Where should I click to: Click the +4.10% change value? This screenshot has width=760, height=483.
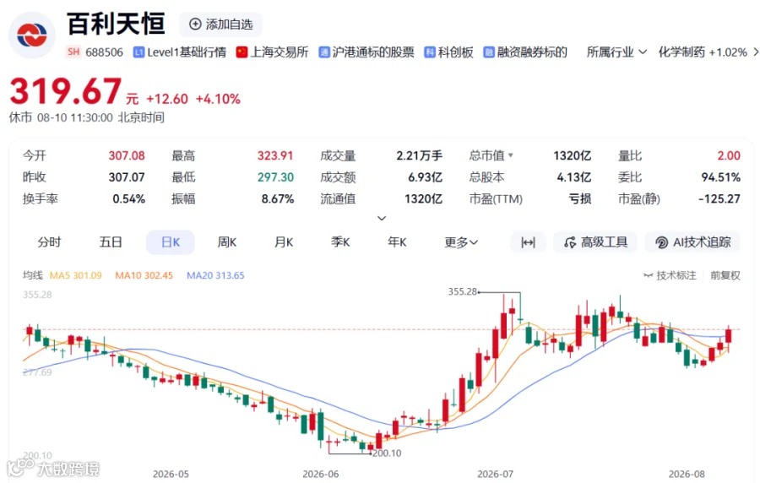tap(218, 100)
